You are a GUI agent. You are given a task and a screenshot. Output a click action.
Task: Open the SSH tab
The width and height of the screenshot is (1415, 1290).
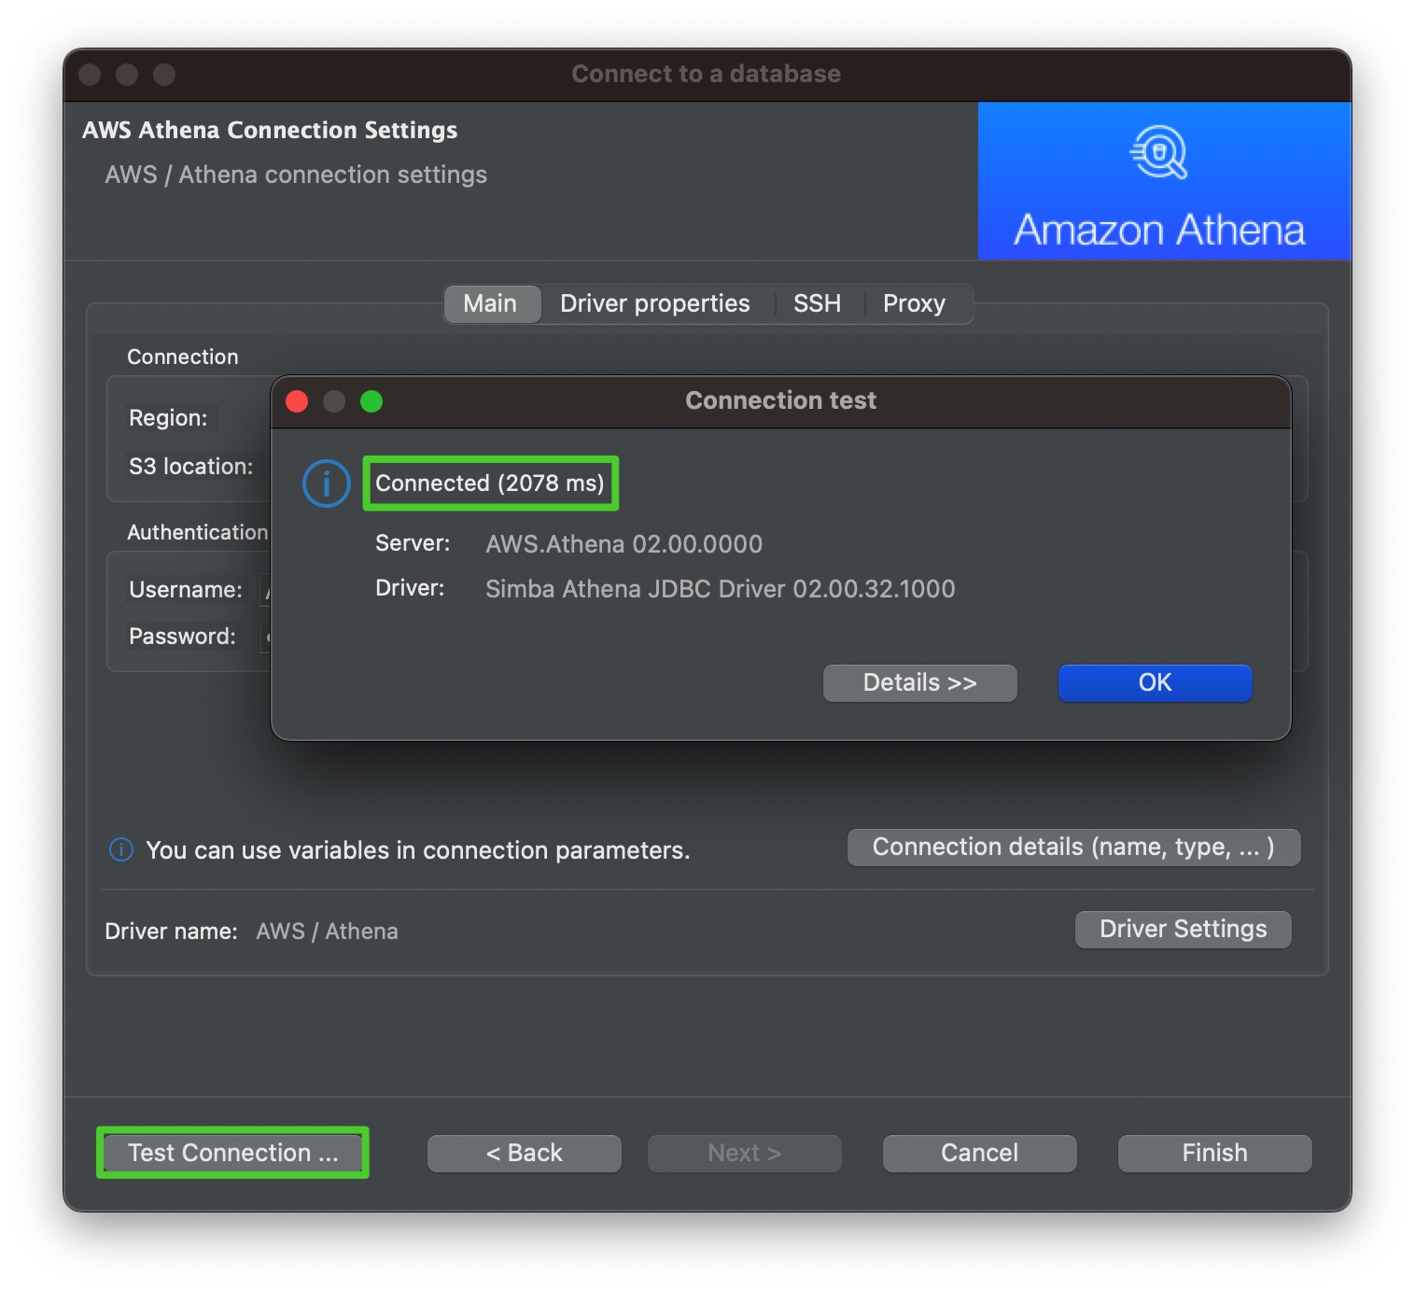coord(817,303)
